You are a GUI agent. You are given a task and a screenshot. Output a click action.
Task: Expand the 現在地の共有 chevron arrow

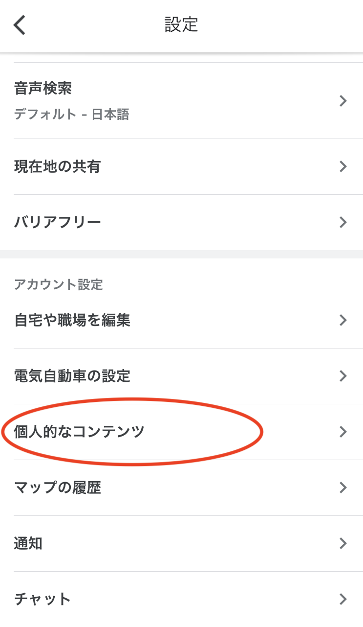coord(343,167)
